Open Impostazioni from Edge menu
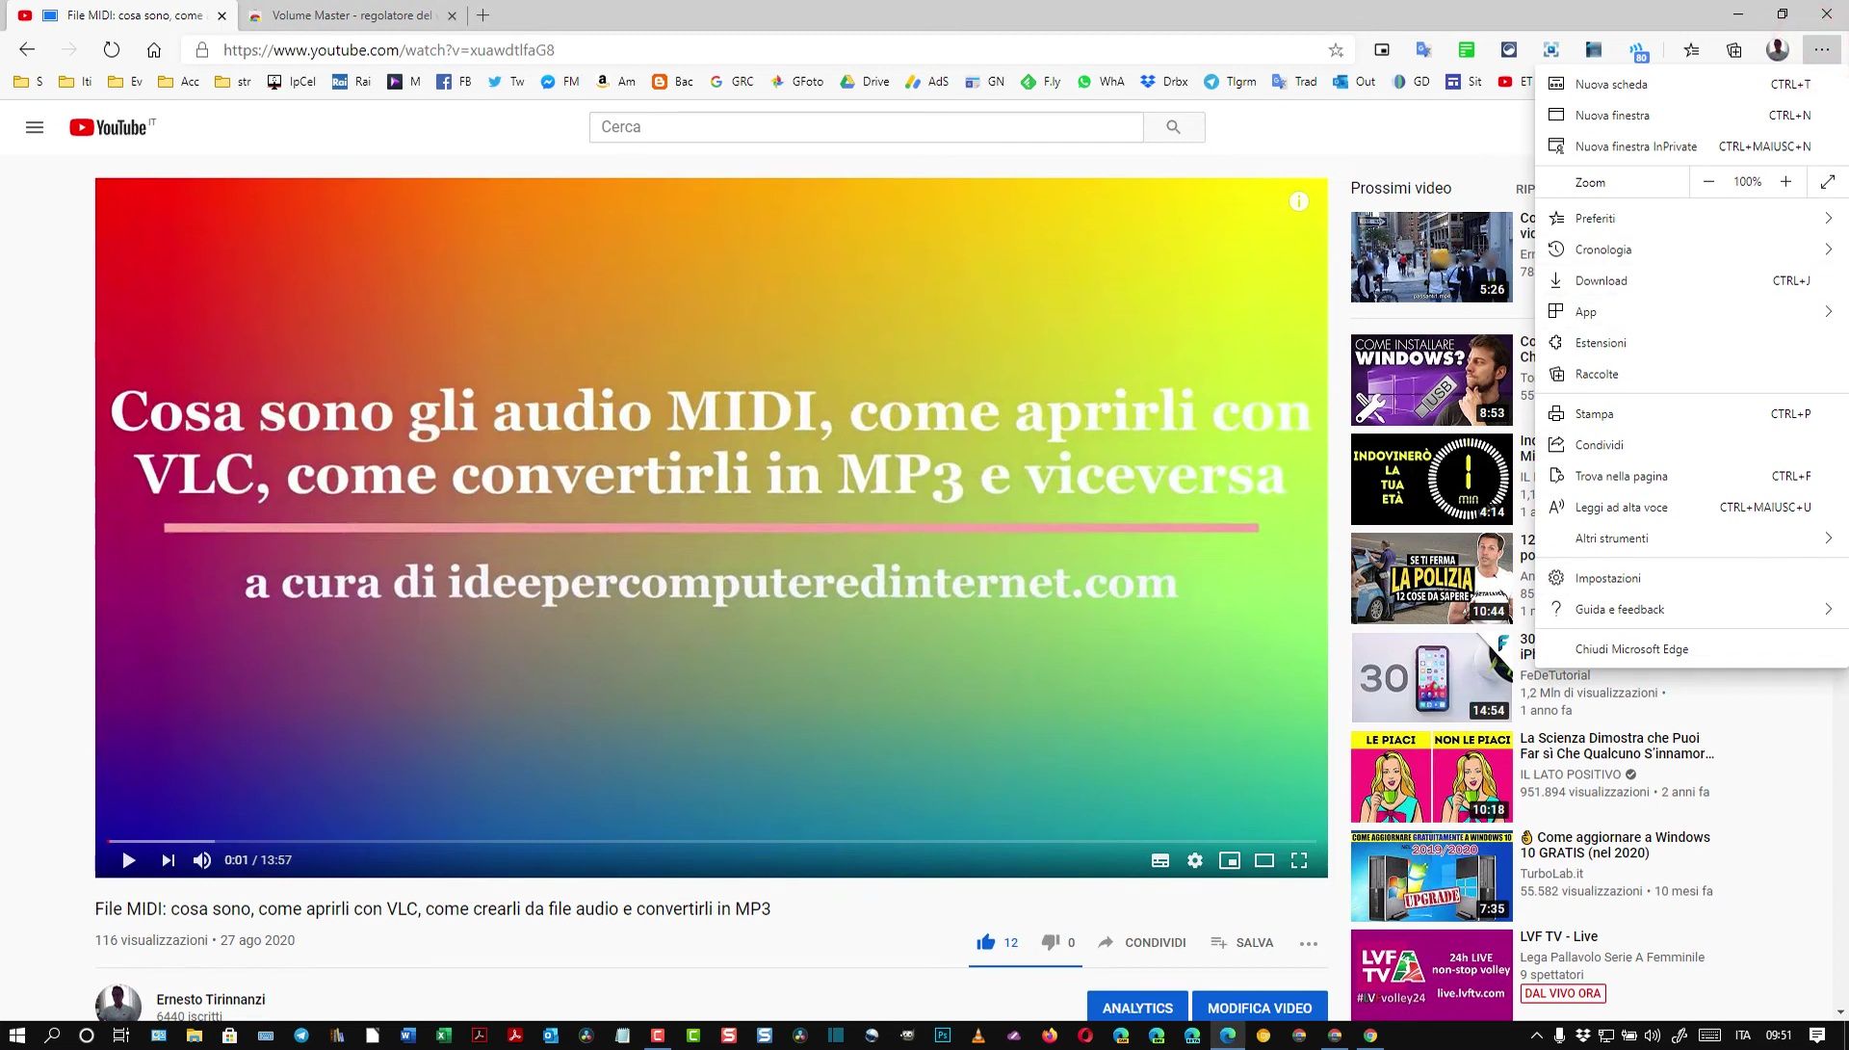The height and width of the screenshot is (1050, 1849). pyautogui.click(x=1691, y=578)
